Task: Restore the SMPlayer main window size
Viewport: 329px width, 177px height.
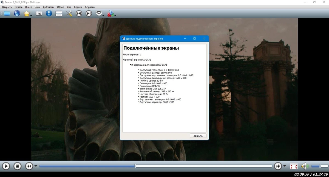Action: point(314,2)
